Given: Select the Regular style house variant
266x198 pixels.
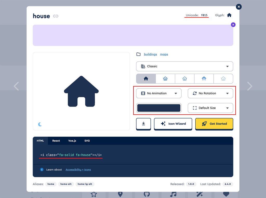Looking at the screenshot, I should tap(165, 78).
